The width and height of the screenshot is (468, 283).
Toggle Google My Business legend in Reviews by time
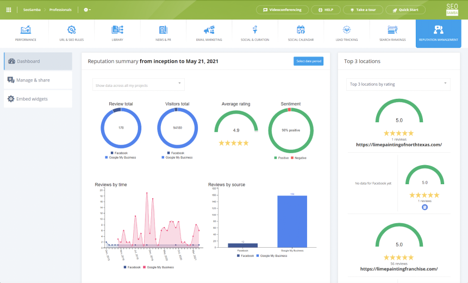tap(160, 267)
